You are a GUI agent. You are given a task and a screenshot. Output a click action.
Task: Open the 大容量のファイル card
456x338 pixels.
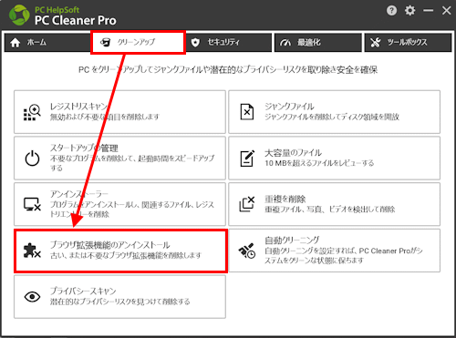tap(335, 158)
